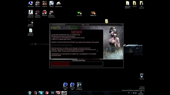Switch to the CrossFire launcher taskbar button
Viewport: 170px width, 95px height.
[x=64, y=93]
